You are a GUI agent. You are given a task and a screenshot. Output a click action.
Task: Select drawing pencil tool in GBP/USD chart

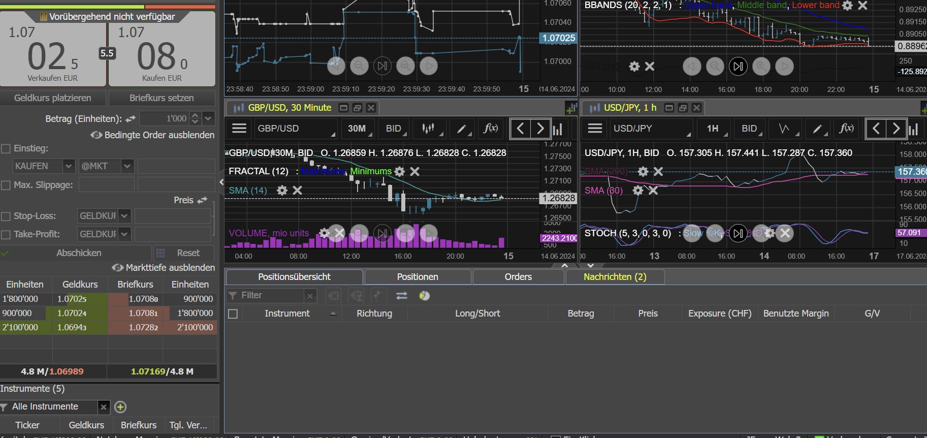coord(461,129)
